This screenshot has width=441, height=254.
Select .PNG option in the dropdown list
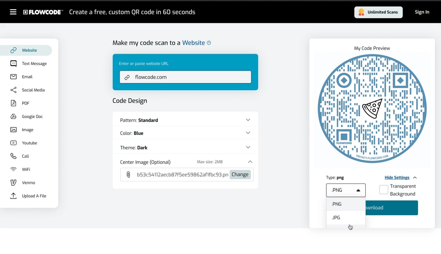(337, 204)
